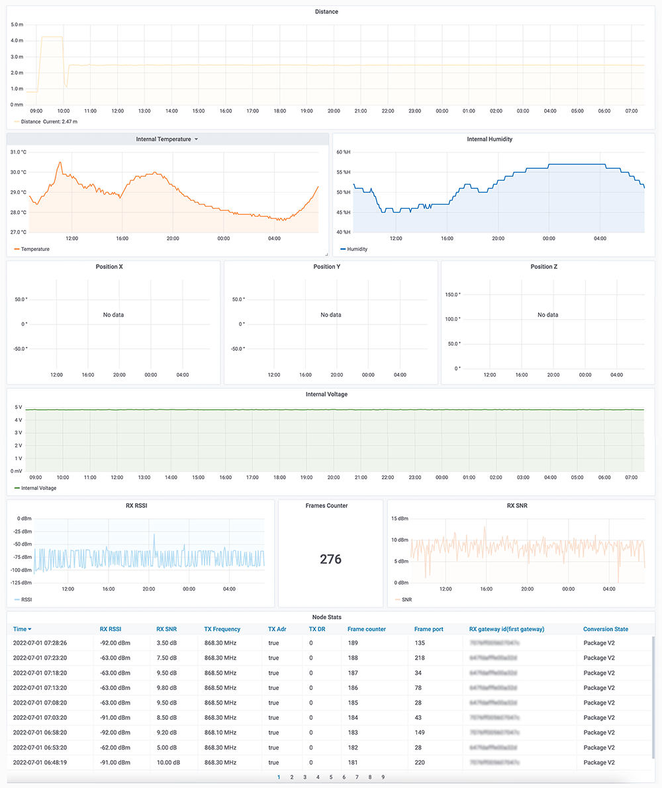
Task: Sort table by Conversion State column
Action: 606,629
